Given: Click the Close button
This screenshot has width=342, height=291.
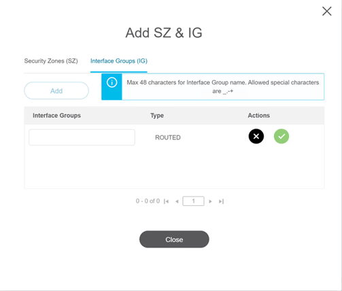Looking at the screenshot, I should pyautogui.click(x=174, y=239).
